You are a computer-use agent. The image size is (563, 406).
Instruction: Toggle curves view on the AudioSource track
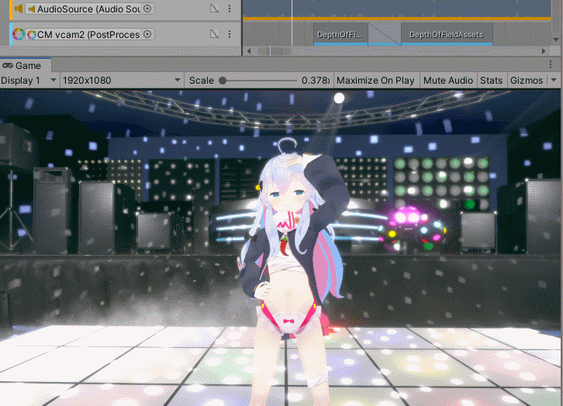coord(214,9)
